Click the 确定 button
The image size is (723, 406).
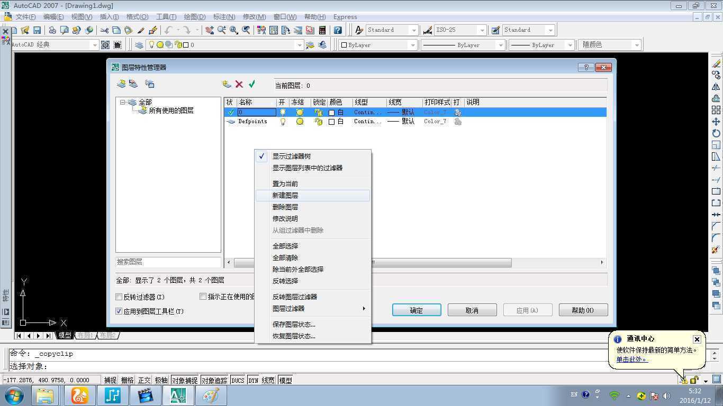click(417, 310)
